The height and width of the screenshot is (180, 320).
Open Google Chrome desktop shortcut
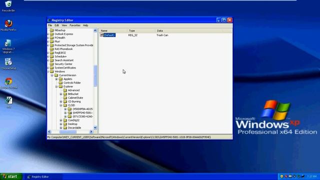[x=8, y=81]
